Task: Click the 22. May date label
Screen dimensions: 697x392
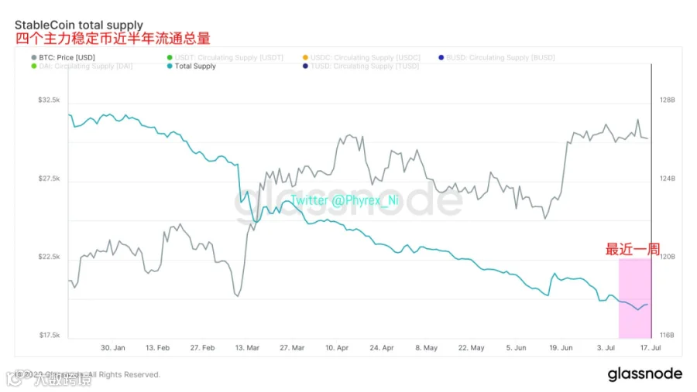Action: 471,348
